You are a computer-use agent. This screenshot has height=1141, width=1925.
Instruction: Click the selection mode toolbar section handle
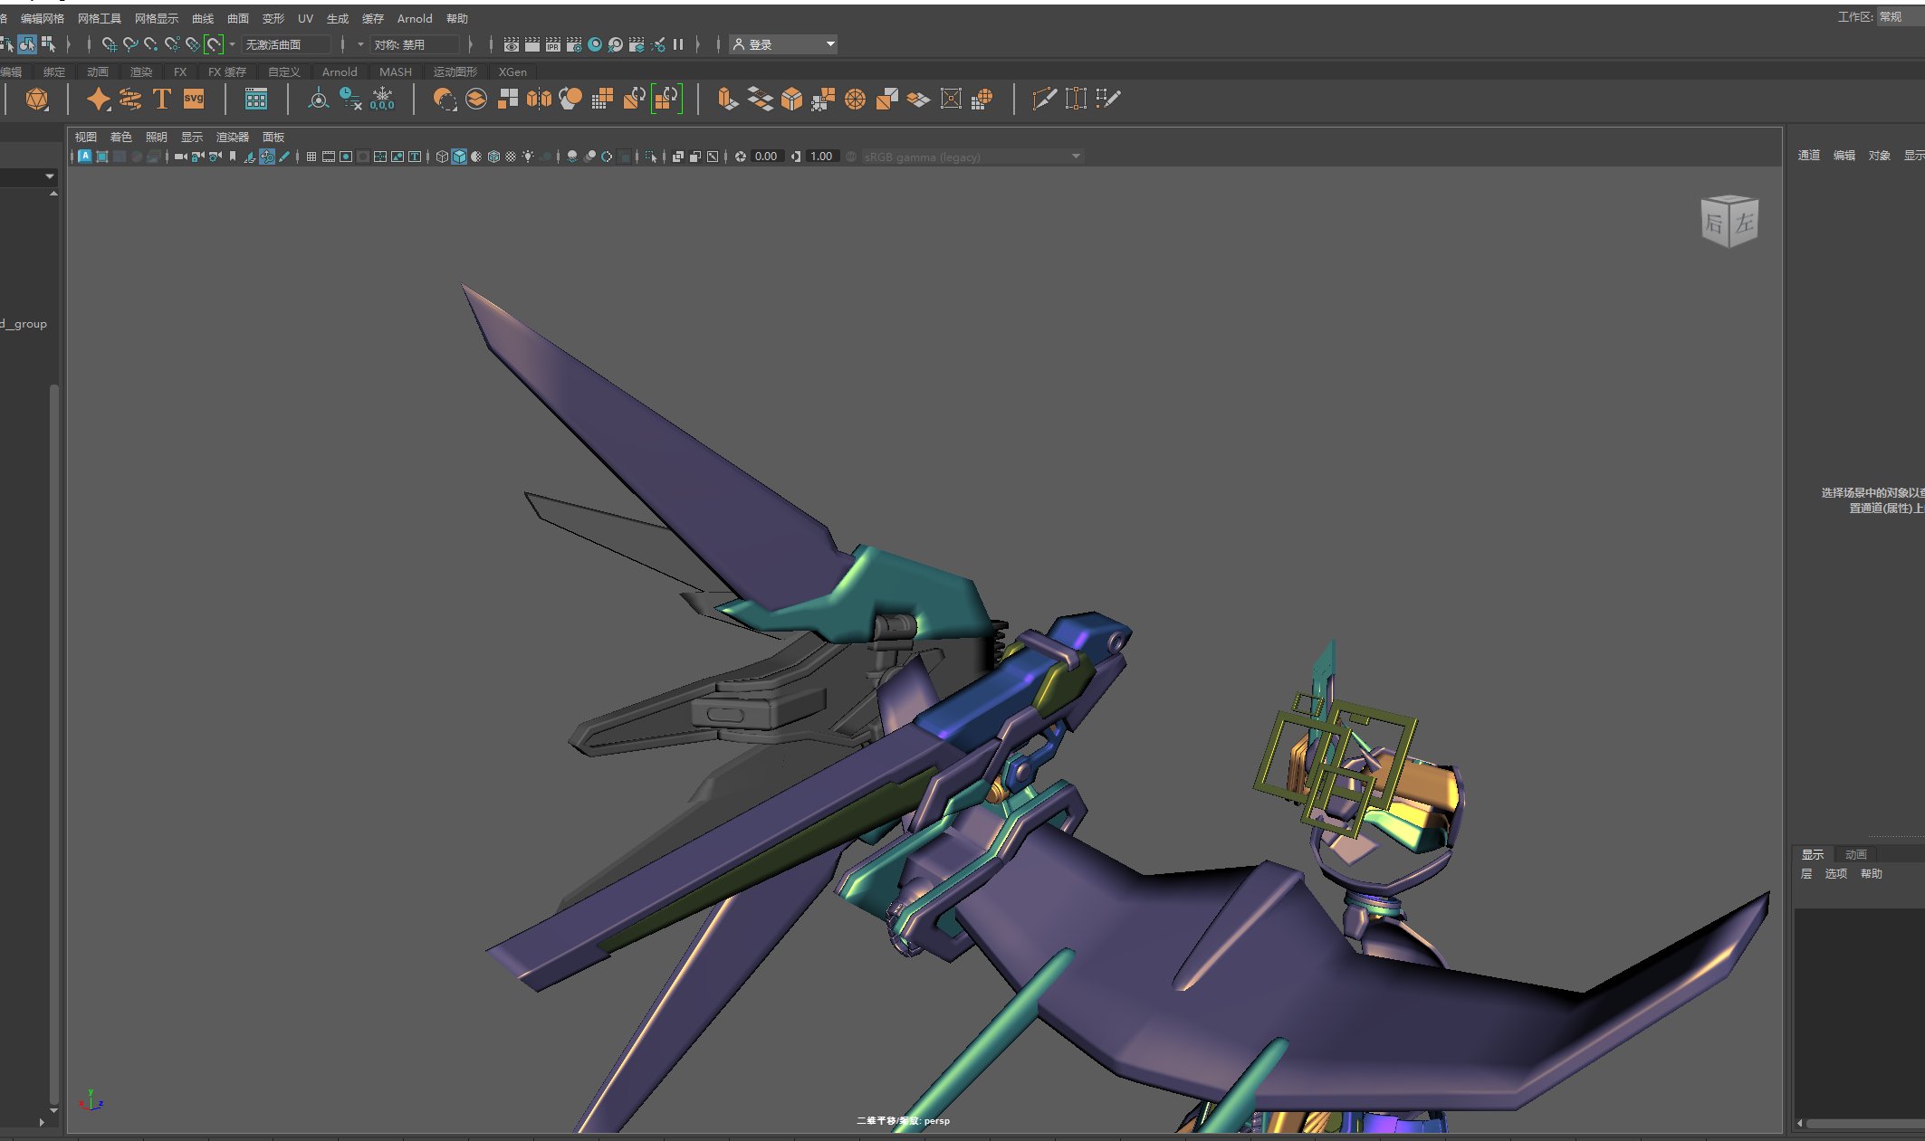69,44
